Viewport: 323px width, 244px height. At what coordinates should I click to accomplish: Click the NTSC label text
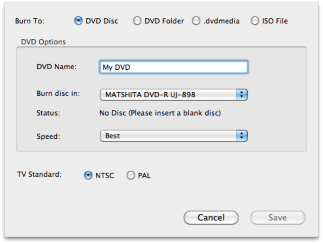104,176
